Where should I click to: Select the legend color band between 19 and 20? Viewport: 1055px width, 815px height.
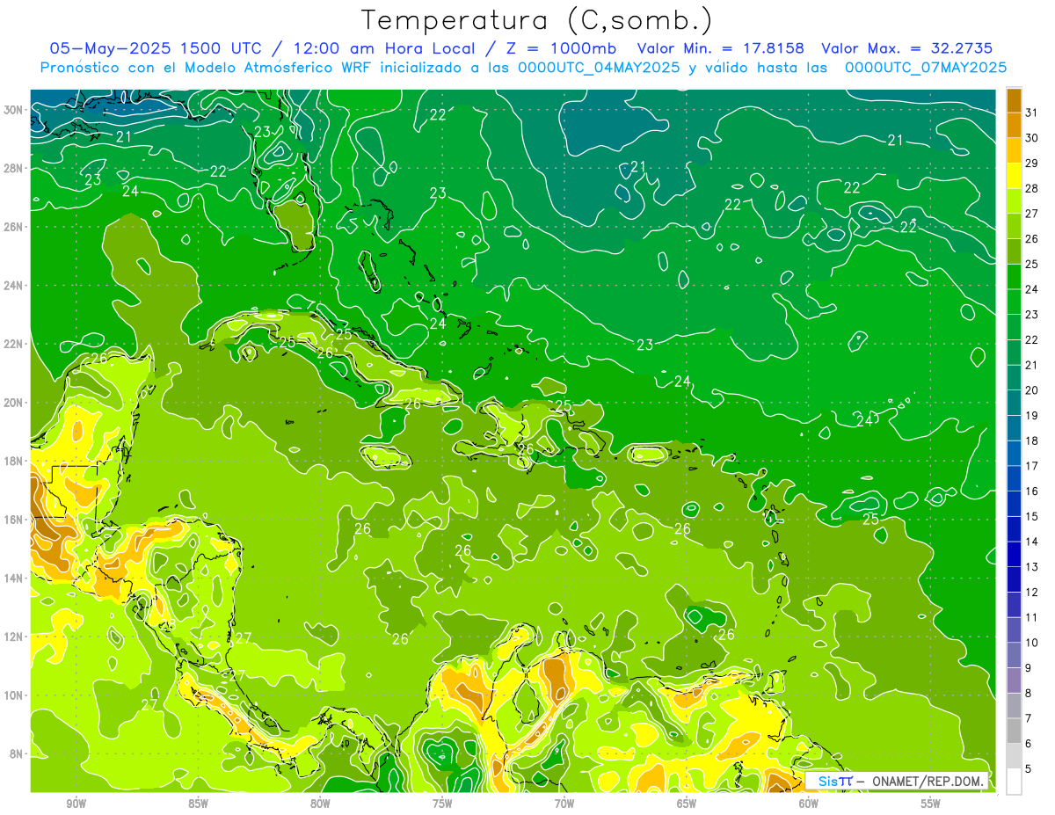point(1014,403)
